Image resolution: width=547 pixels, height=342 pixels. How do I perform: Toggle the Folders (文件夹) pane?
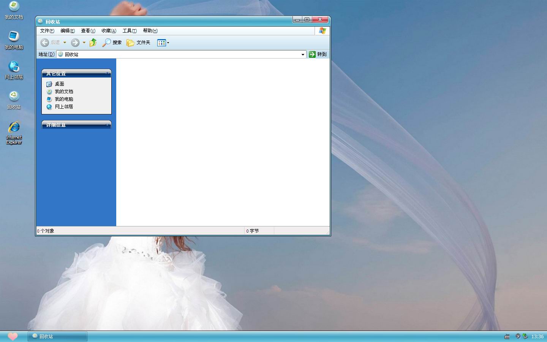point(139,43)
